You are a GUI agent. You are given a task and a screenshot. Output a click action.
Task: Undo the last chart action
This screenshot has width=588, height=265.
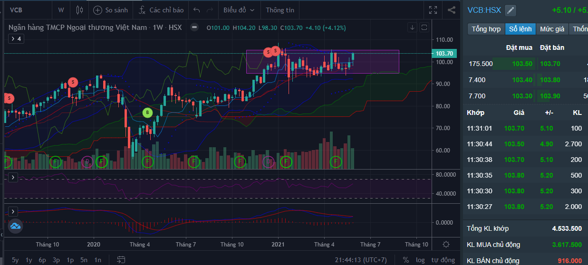(x=197, y=9)
